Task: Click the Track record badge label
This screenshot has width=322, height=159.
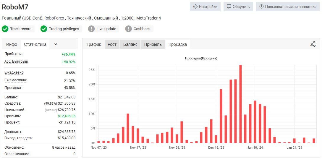Action: click(x=21, y=29)
